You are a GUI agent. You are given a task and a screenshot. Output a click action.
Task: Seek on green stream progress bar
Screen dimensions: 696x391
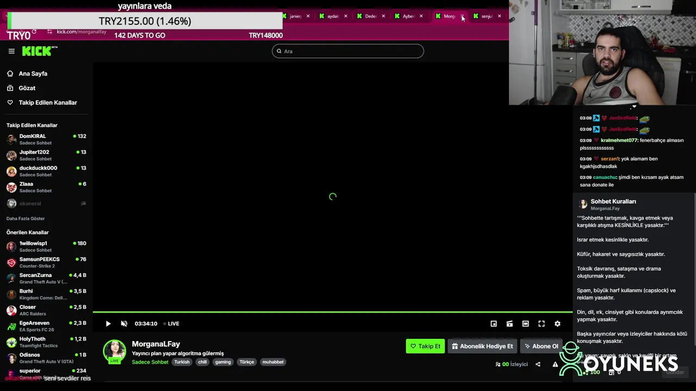332,312
